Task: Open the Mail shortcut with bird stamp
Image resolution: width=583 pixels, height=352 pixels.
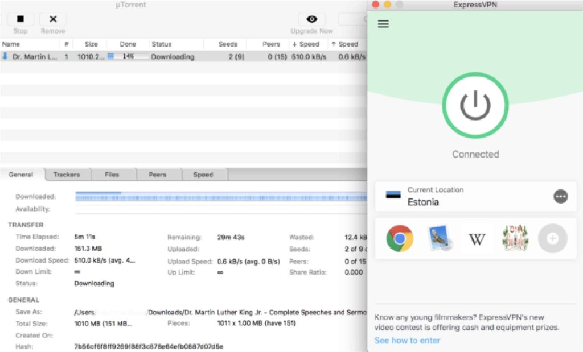Action: [x=440, y=238]
